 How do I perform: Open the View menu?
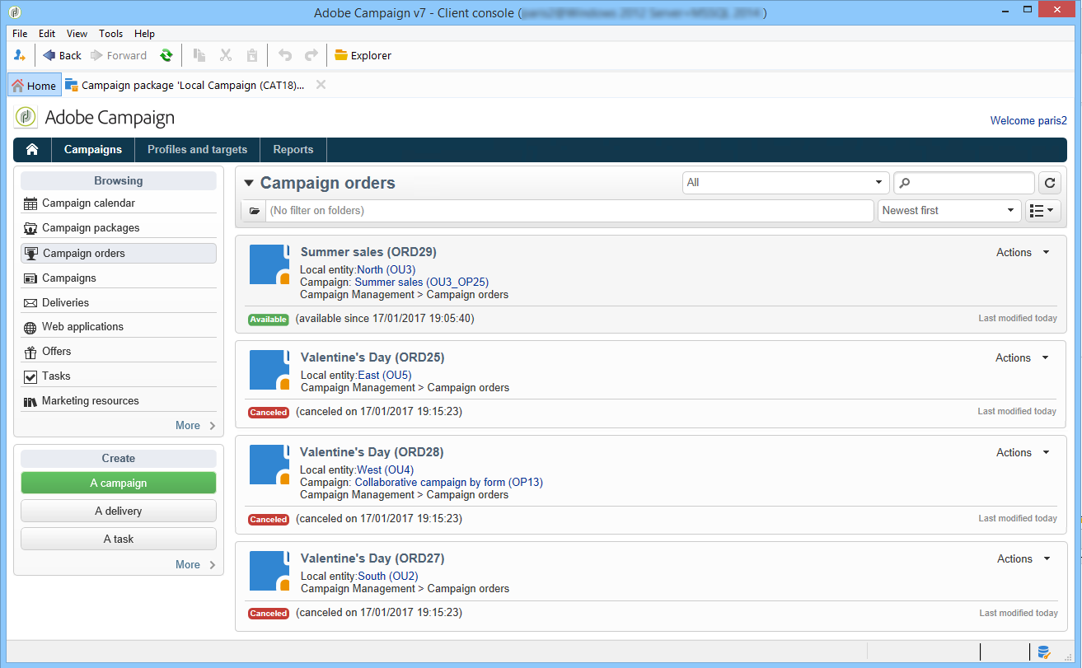77,34
